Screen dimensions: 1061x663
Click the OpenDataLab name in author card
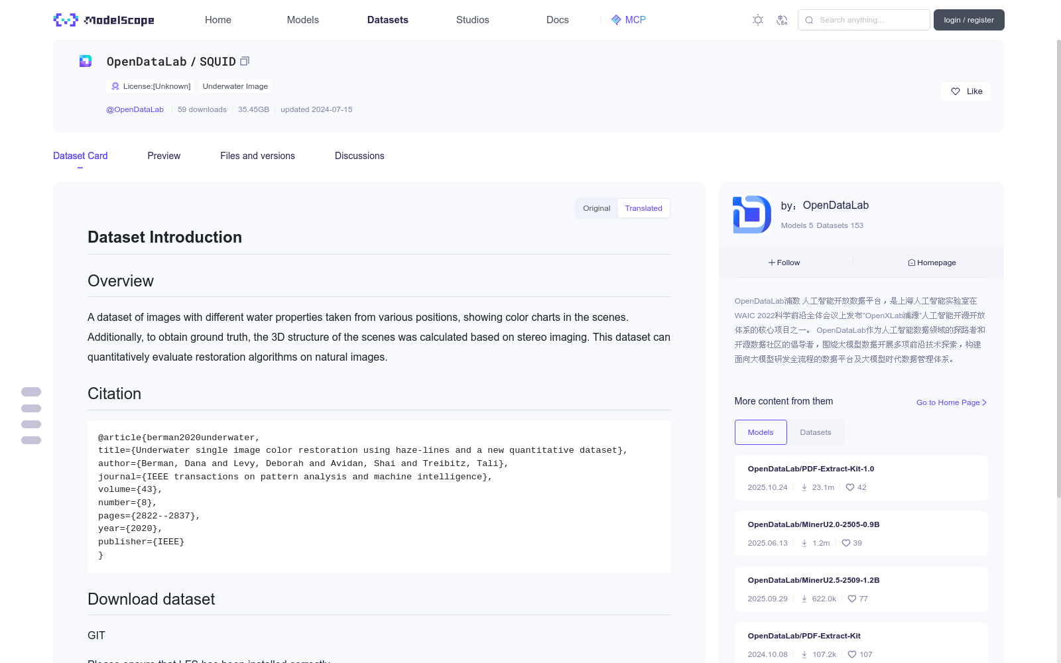click(836, 206)
